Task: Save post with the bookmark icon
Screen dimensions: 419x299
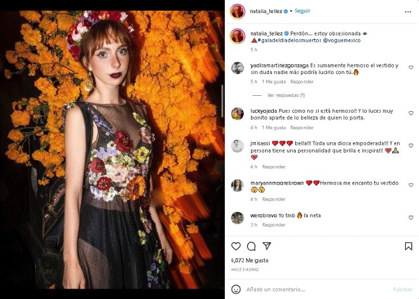Action: click(x=409, y=246)
